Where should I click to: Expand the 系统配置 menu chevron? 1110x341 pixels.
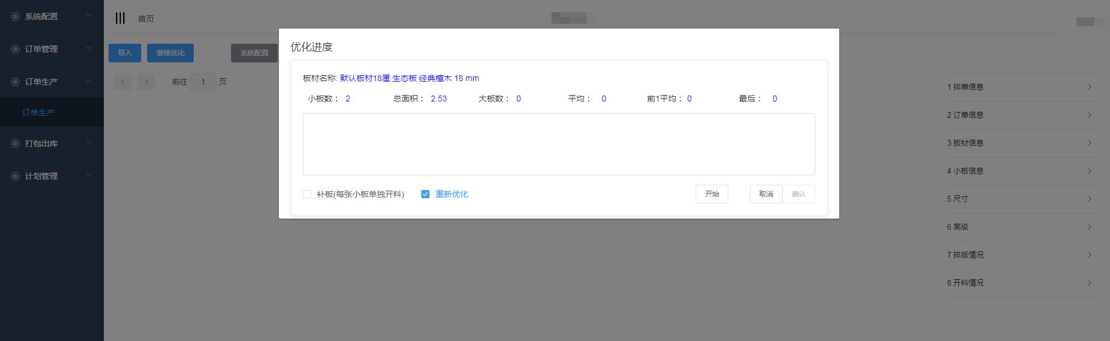point(89,16)
